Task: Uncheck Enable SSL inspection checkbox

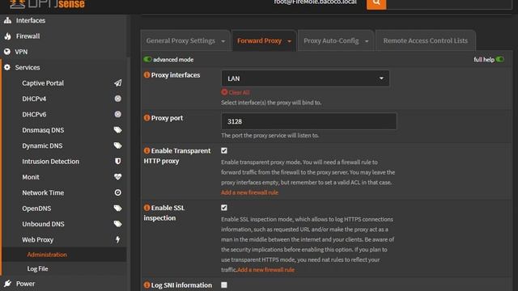Action: point(224,208)
